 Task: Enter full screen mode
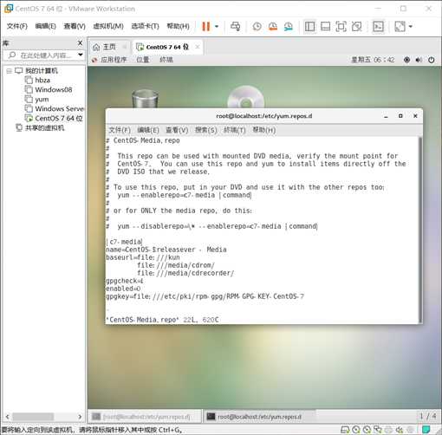341,27
